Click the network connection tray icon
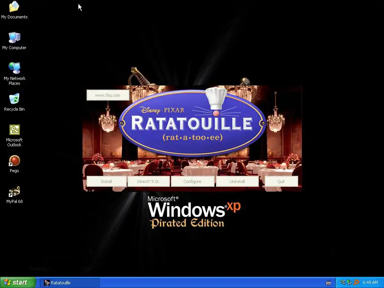The height and width of the screenshot is (288, 384). pos(342,283)
